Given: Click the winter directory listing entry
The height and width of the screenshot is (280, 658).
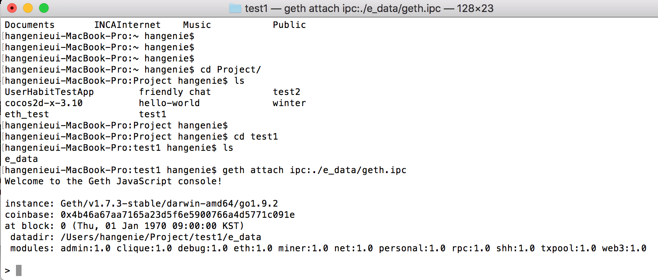Looking at the screenshot, I should point(289,103).
